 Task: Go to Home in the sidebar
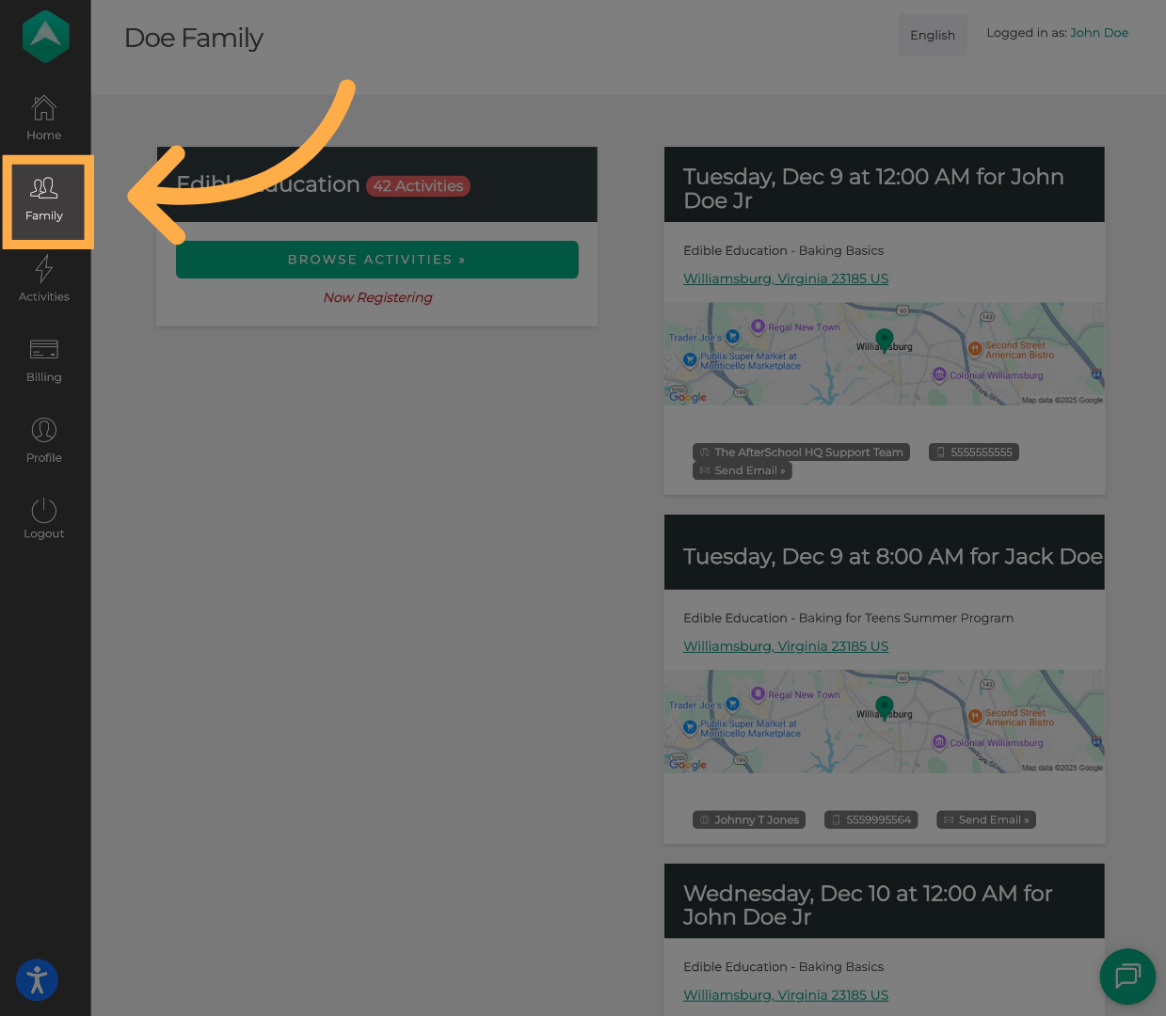coord(44,118)
